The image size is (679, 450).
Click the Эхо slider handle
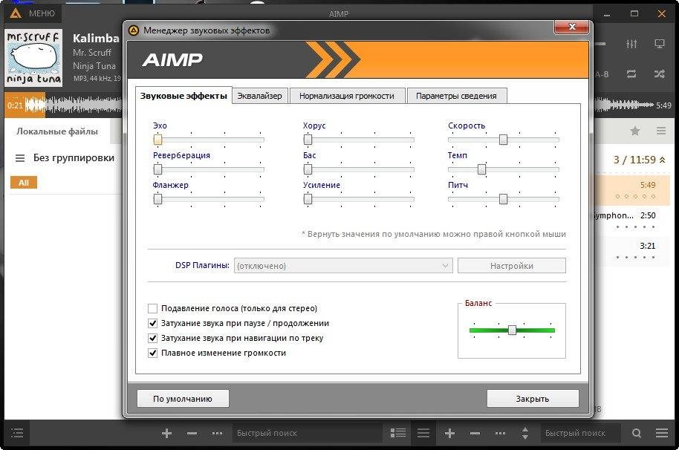(158, 140)
